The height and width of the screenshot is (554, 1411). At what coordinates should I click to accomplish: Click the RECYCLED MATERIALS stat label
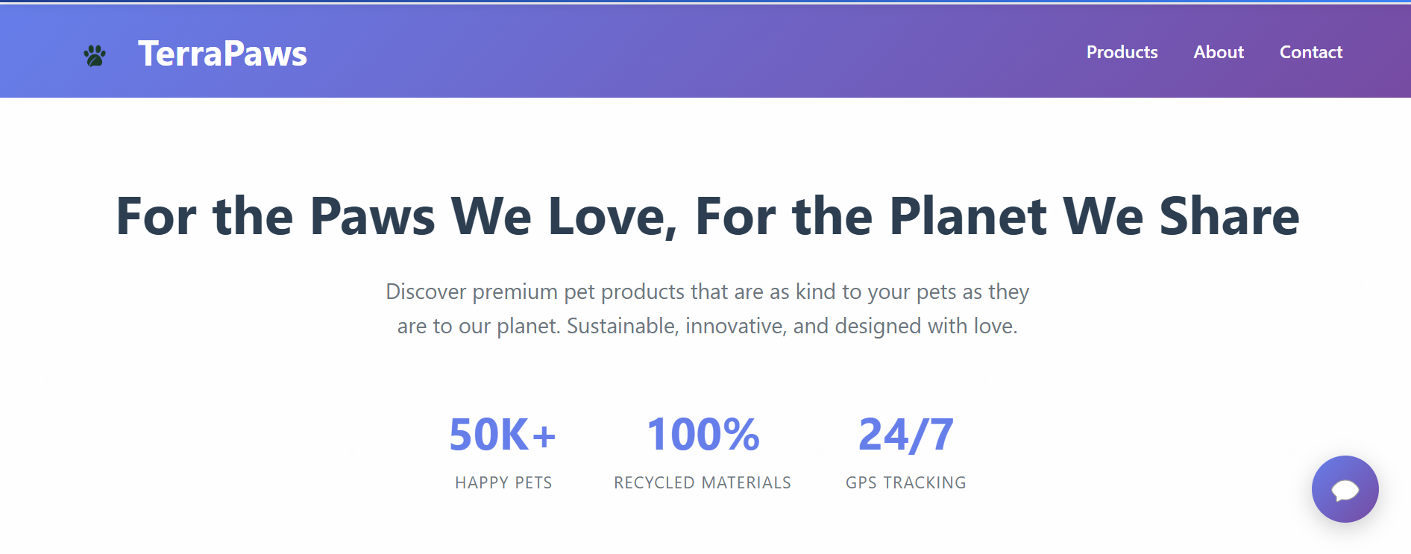pyautogui.click(x=703, y=482)
